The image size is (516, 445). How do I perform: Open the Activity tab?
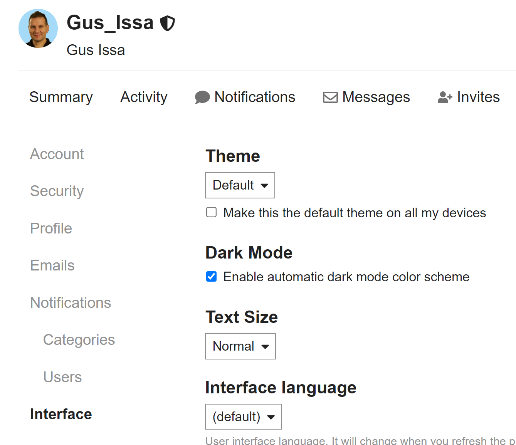coord(144,97)
